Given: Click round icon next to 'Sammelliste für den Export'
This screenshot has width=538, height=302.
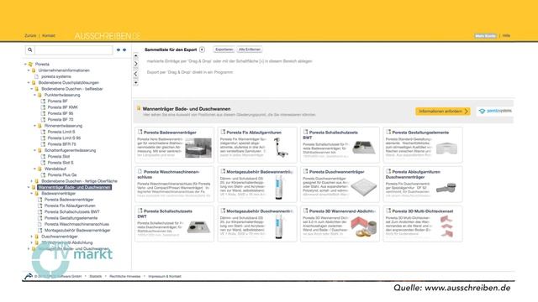Looking at the screenshot, I should point(202,49).
